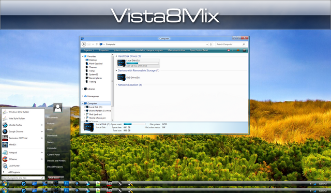This screenshot has height=193, width=331.
Task: Select Map network drive command
Action: 176,50
